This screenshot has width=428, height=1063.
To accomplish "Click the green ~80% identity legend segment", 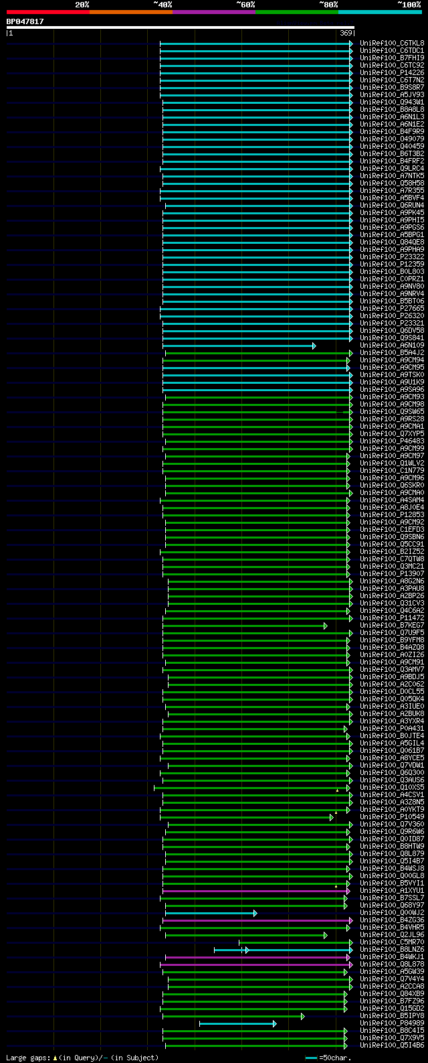I will [297, 12].
